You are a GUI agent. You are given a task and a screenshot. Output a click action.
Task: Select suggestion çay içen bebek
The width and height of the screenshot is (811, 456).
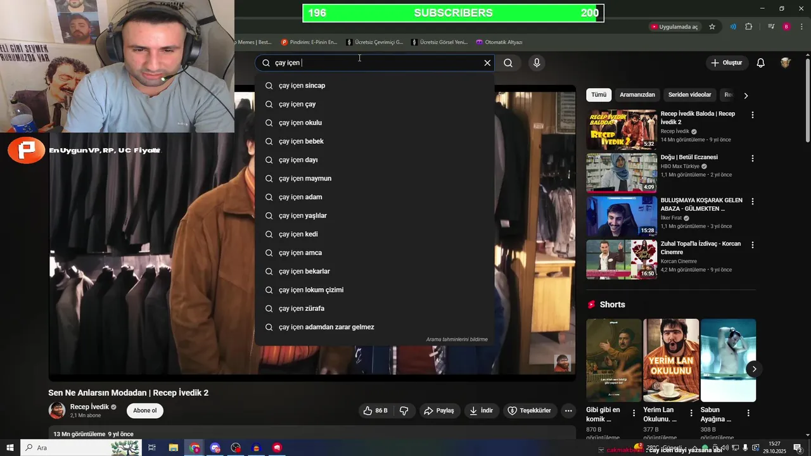[374, 141]
